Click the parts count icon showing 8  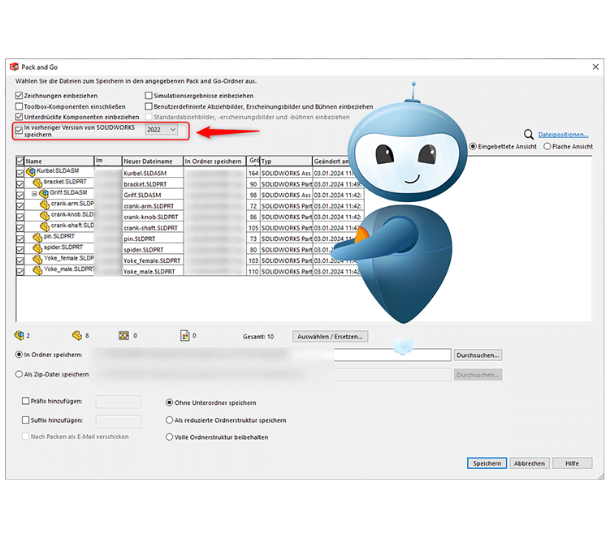click(x=77, y=335)
